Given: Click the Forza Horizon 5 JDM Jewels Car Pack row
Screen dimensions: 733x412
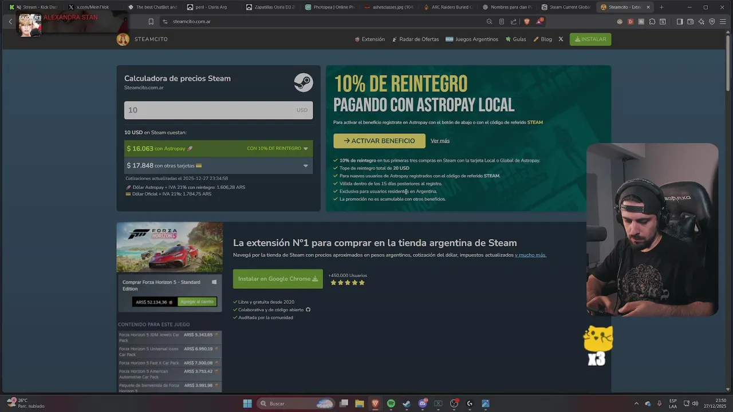Looking at the screenshot, I should point(170,338).
